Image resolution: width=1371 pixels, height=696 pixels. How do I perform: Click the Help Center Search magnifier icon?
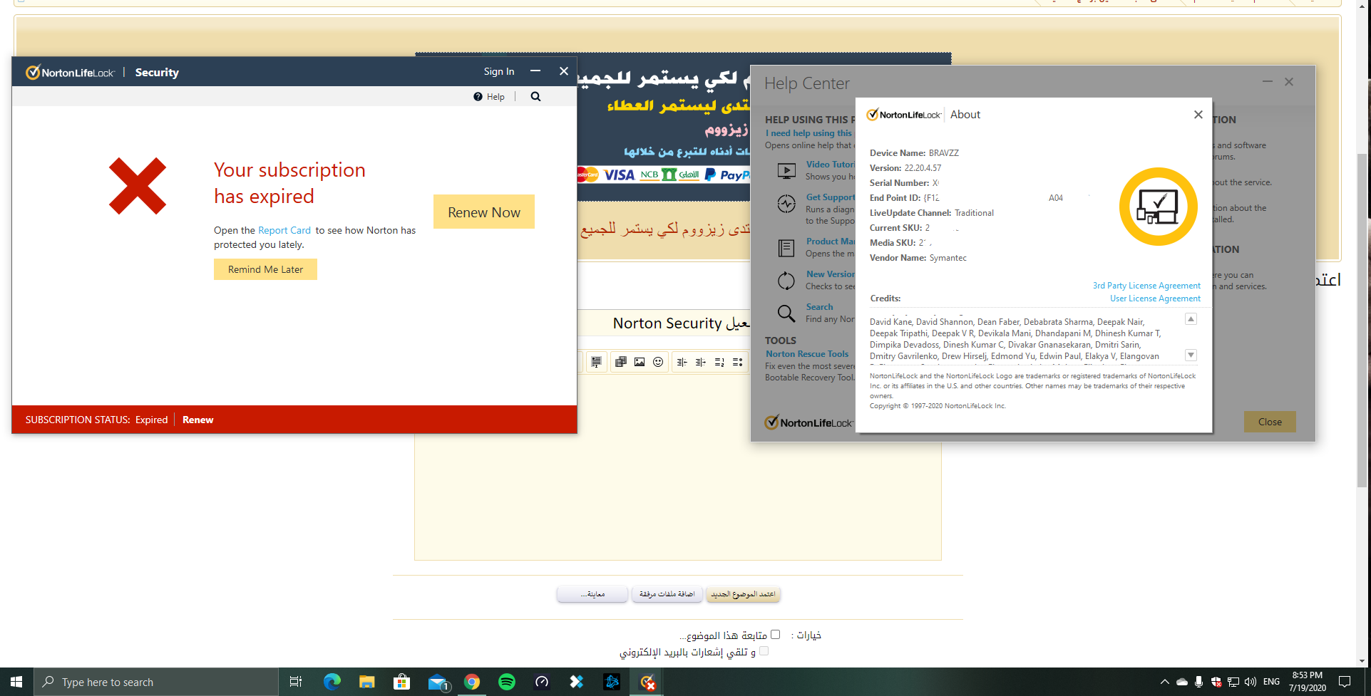point(786,313)
